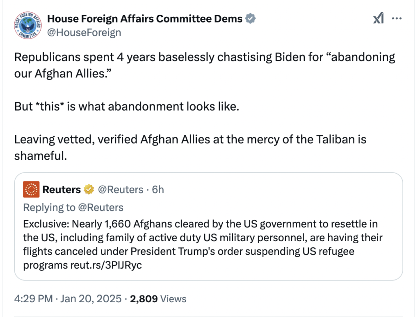Image resolution: width=420 pixels, height=317 pixels.
Task: Click the gold verified badge next to Reuters
Action: [89, 189]
